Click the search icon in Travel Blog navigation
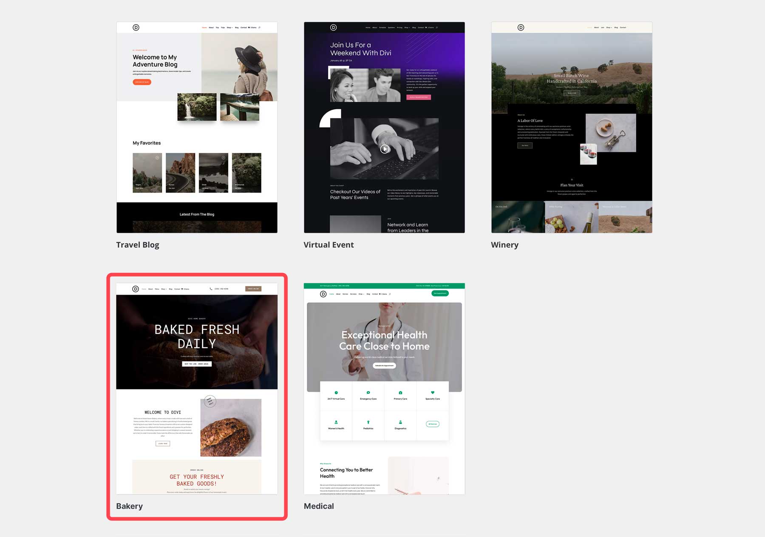This screenshot has width=765, height=537. pos(260,28)
